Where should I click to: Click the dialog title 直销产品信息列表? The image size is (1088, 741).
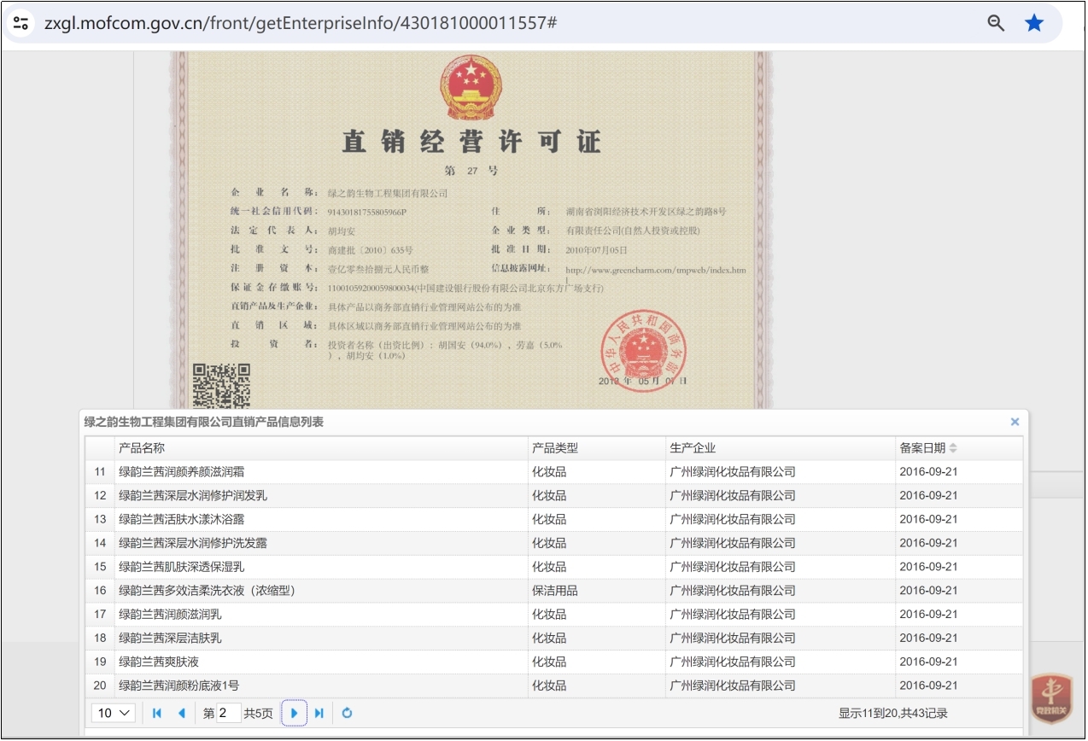click(x=203, y=422)
